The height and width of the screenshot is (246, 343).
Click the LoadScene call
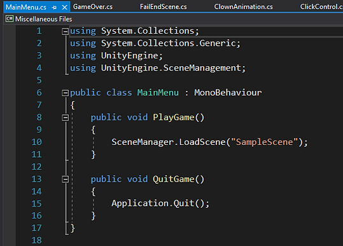pos(202,142)
